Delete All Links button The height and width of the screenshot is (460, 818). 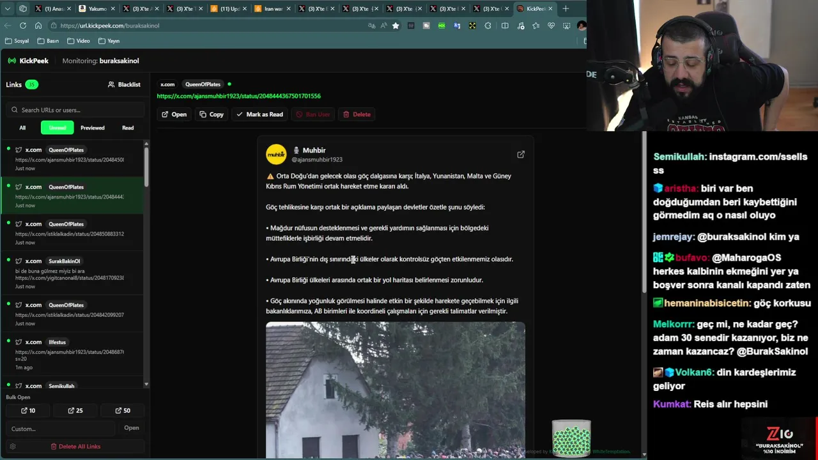pyautogui.click(x=75, y=447)
